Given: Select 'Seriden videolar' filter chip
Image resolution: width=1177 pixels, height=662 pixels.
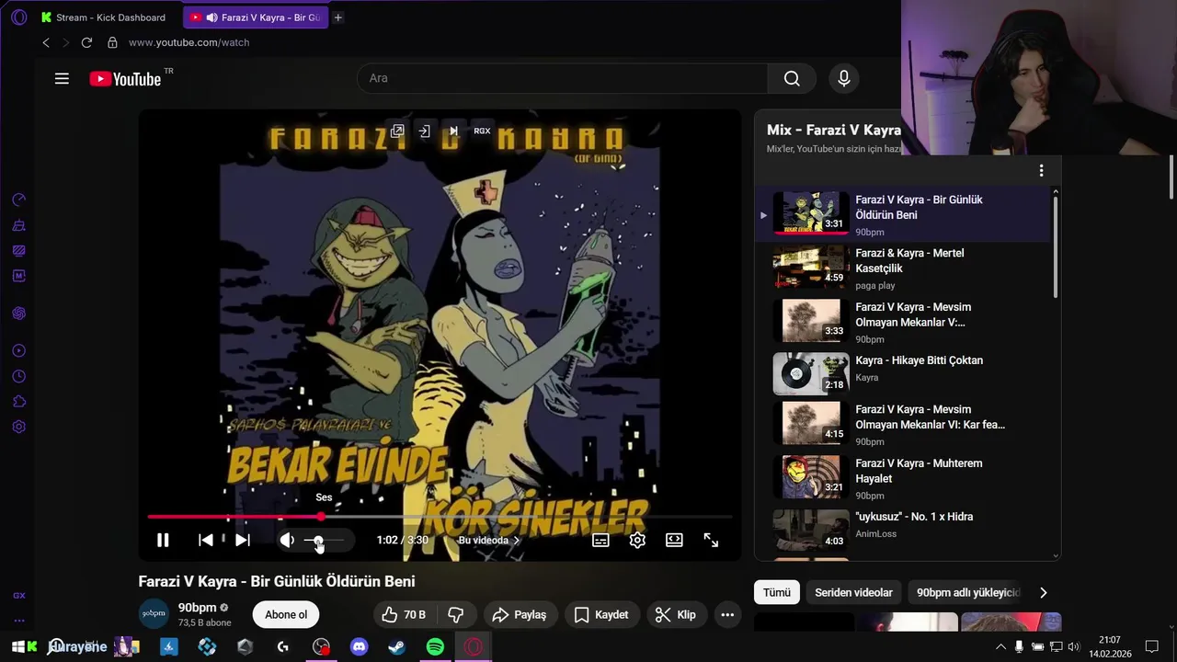Looking at the screenshot, I should coord(853,593).
